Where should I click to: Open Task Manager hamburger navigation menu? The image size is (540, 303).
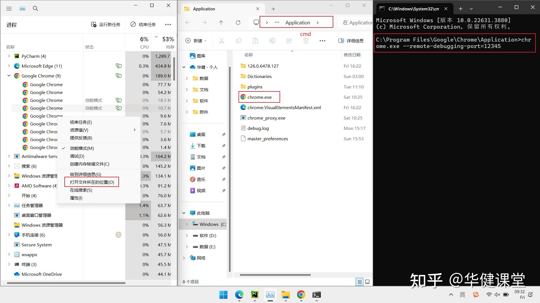tap(9, 8)
